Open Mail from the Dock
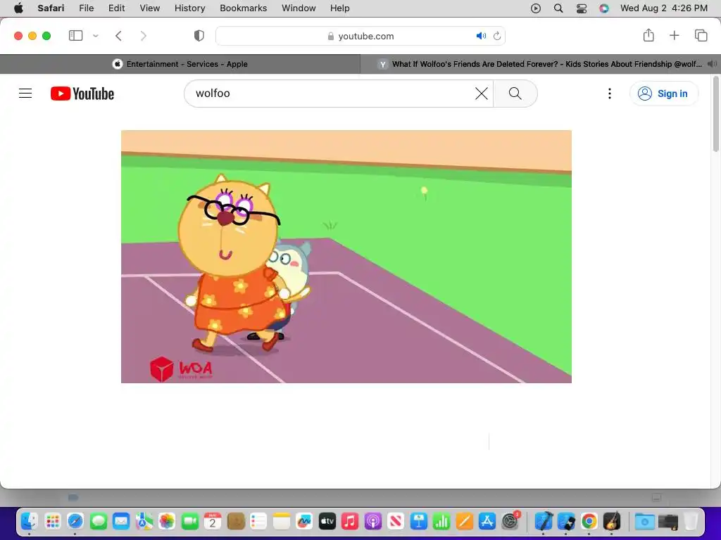721x540 pixels. (121, 522)
